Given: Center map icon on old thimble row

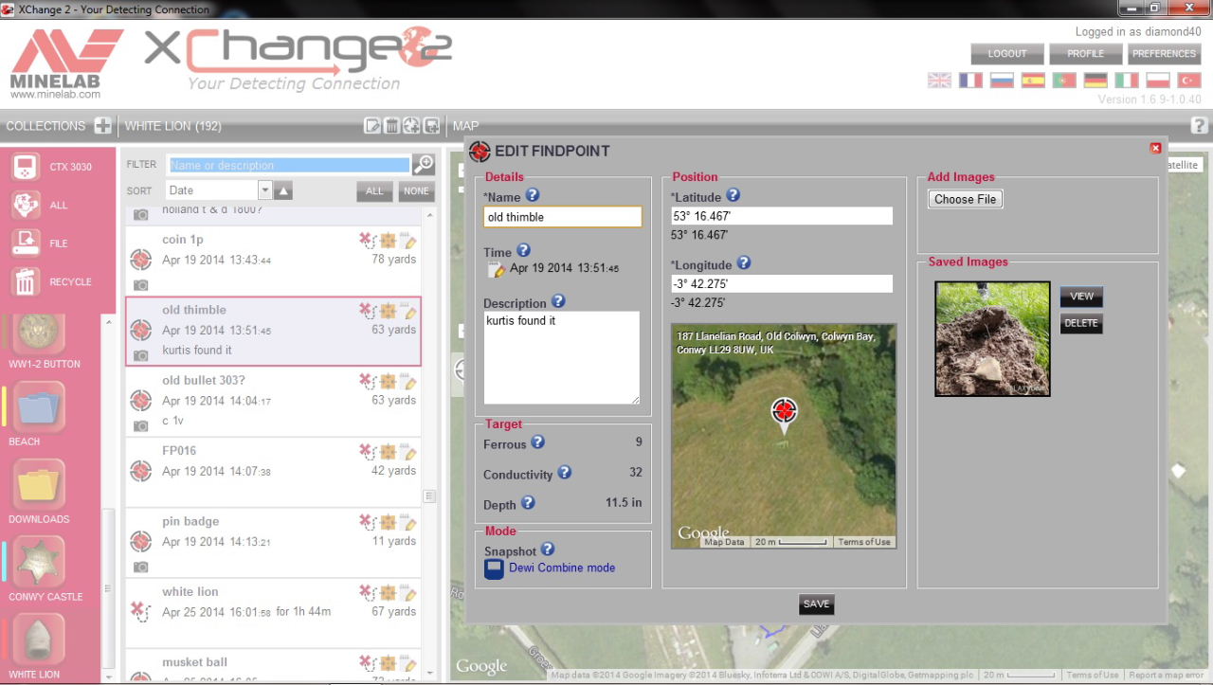Looking at the screenshot, I should point(389,311).
